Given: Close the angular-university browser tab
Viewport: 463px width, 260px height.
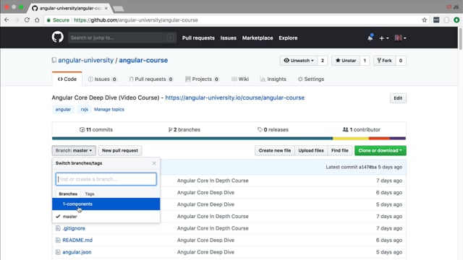Looking at the screenshot, I should 106,8.
